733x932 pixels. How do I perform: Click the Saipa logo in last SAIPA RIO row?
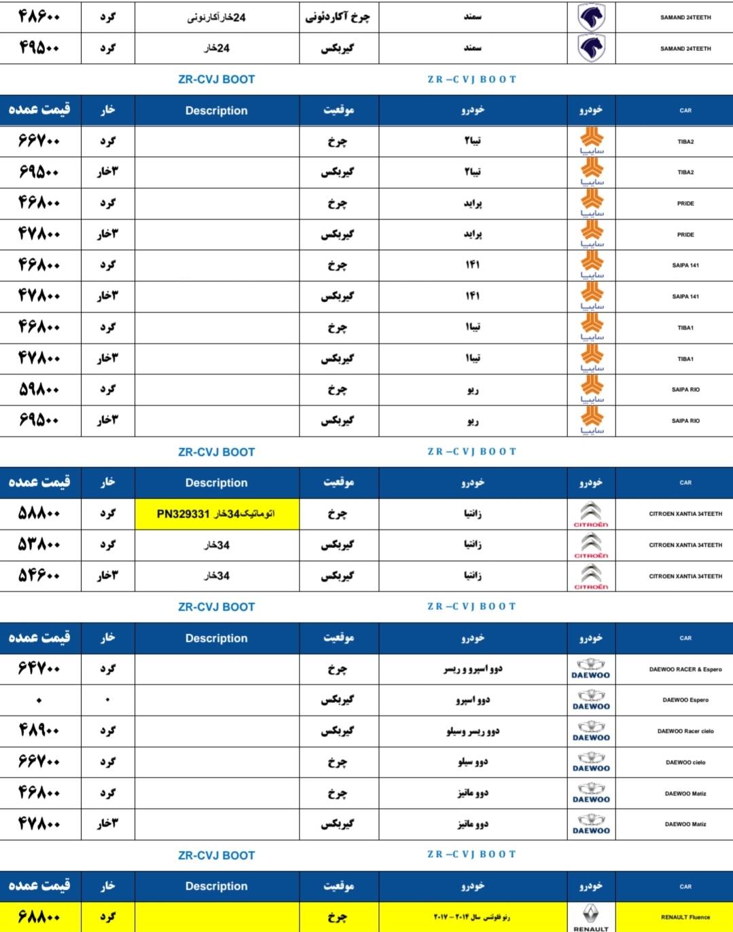point(591,420)
